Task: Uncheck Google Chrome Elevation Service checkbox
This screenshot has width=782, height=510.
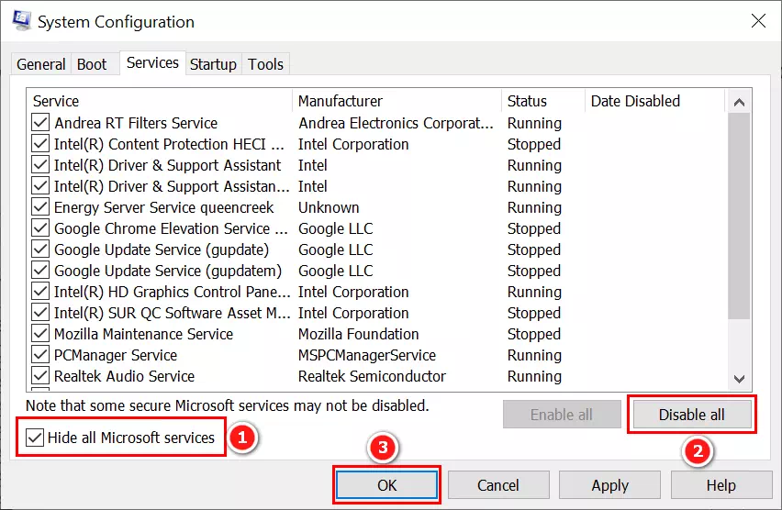Action: [x=40, y=228]
